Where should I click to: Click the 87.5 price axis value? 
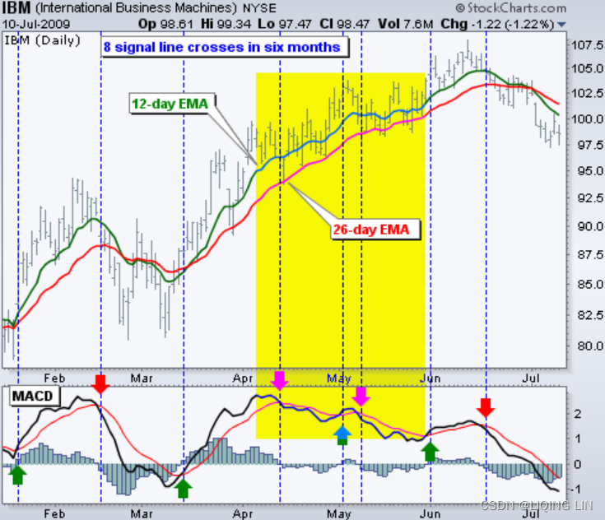pos(590,254)
